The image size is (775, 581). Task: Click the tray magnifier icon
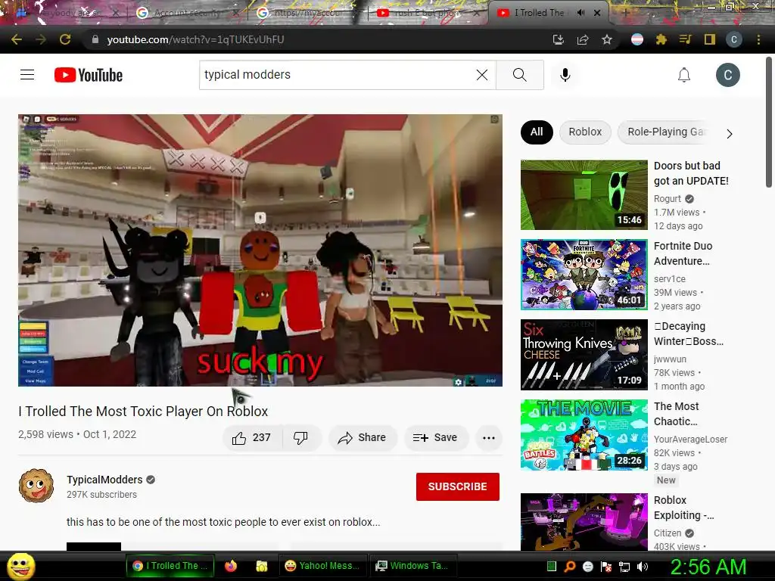[570, 567]
